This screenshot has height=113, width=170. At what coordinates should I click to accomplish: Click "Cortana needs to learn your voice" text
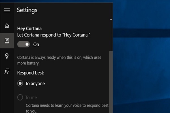point(67,106)
